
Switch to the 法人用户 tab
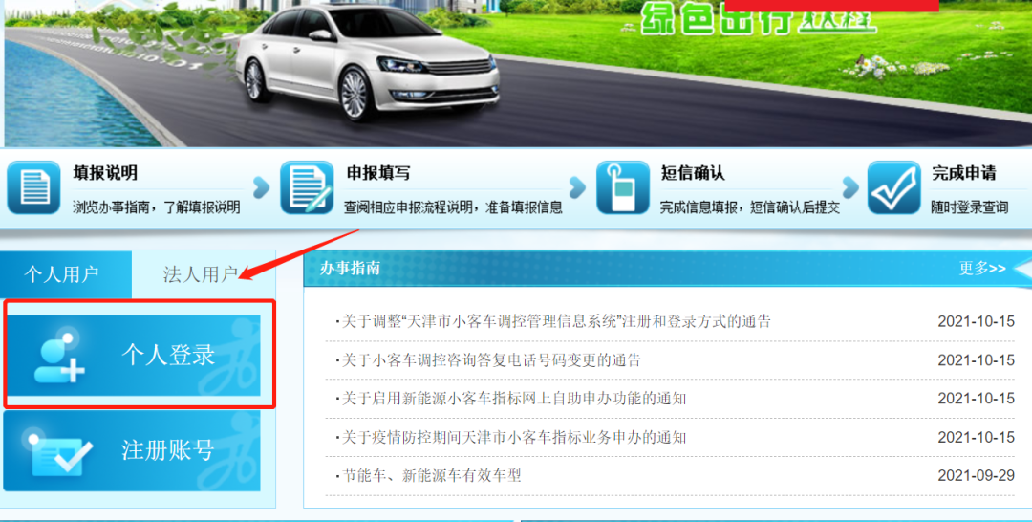(201, 273)
